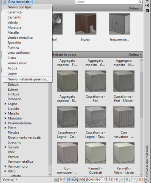Pick the pinkish Con nervature cube in the bottom row
The image size is (151, 183).
[x=67, y=153]
